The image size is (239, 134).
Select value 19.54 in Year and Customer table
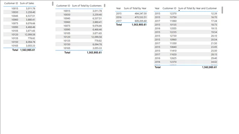tap(214, 32)
